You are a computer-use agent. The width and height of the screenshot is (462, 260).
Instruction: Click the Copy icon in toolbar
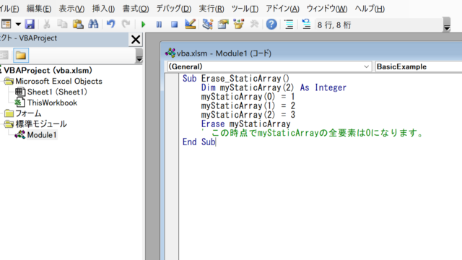point(62,24)
